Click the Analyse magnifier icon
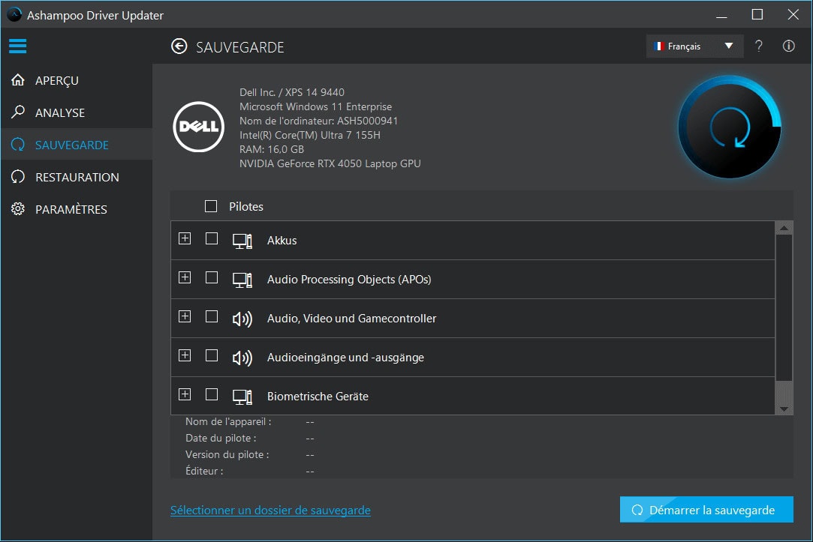The height and width of the screenshot is (542, 813). [x=17, y=112]
